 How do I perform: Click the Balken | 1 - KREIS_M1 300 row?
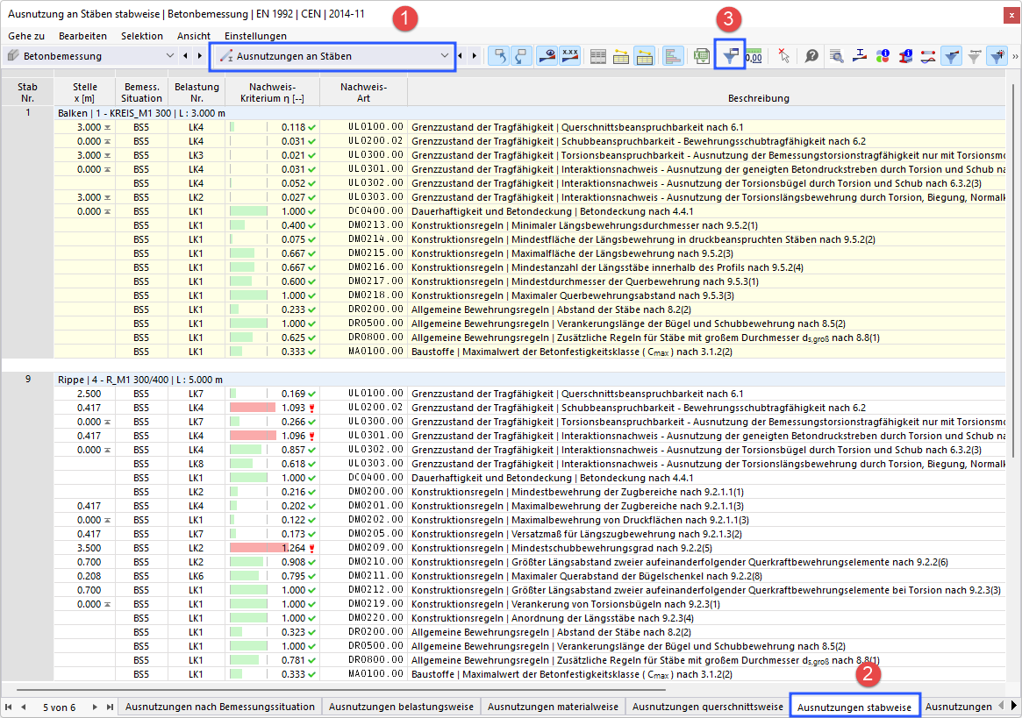coord(529,113)
